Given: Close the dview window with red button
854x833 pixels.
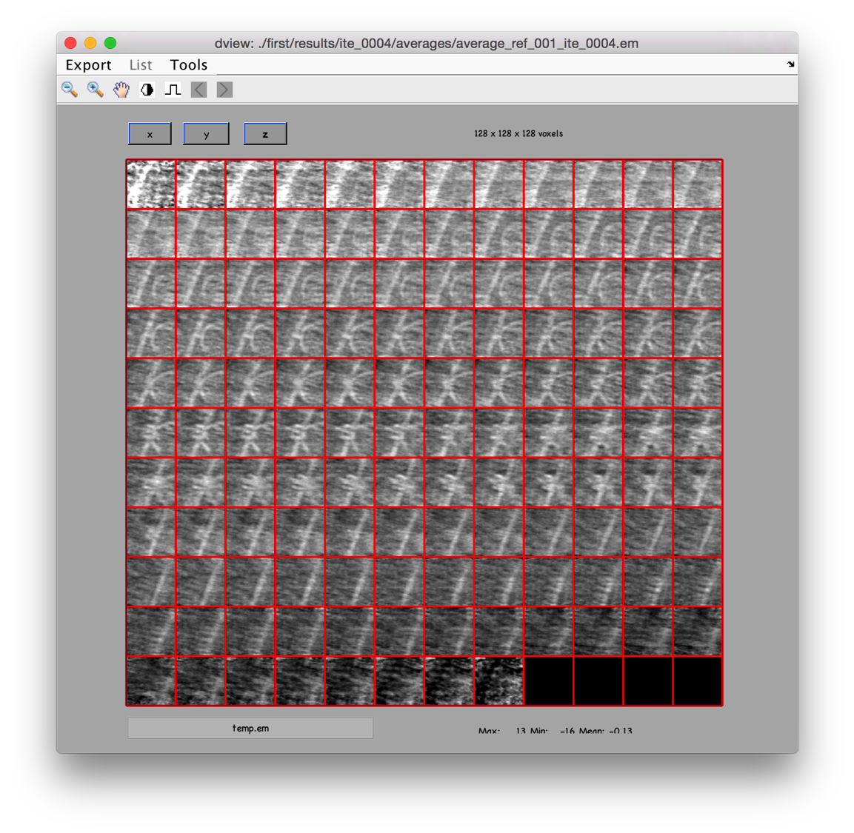Looking at the screenshot, I should (x=70, y=43).
